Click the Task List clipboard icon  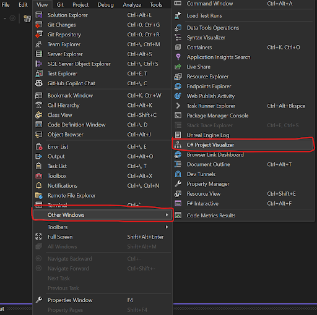tap(39, 166)
